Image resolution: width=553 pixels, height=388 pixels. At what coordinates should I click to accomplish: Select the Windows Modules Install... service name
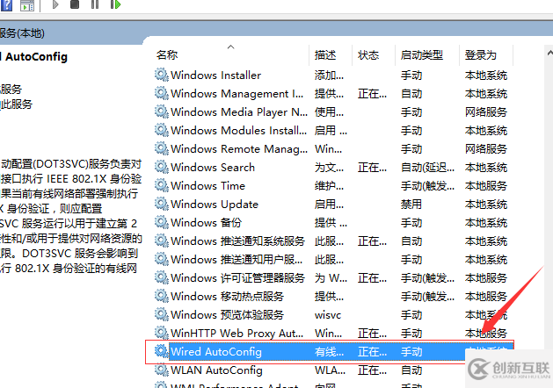tap(239, 131)
